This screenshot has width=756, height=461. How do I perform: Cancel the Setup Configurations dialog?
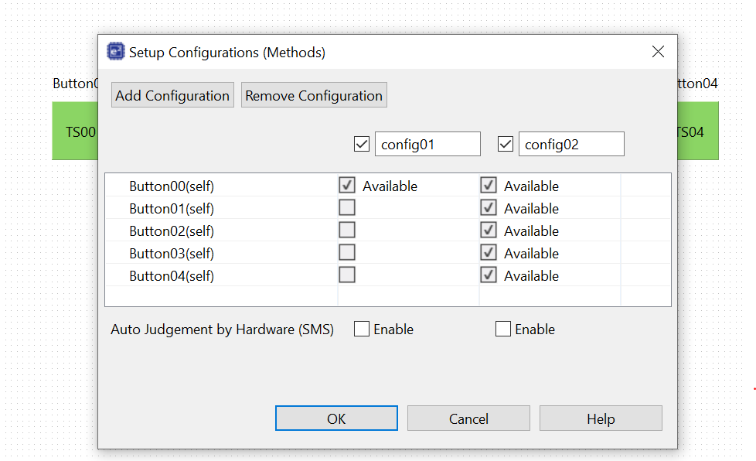[x=468, y=418]
